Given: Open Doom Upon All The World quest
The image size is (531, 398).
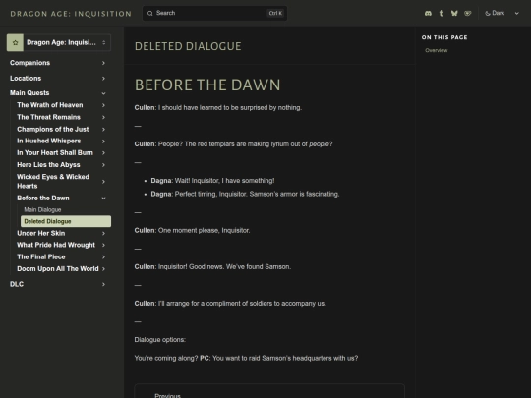Looking at the screenshot, I should 58,269.
